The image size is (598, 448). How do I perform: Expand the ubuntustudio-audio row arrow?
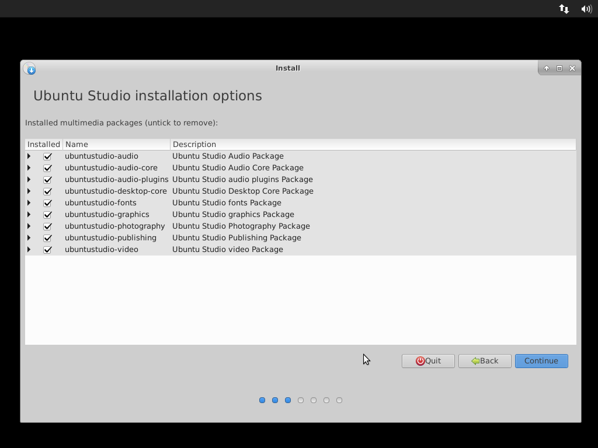point(29,156)
